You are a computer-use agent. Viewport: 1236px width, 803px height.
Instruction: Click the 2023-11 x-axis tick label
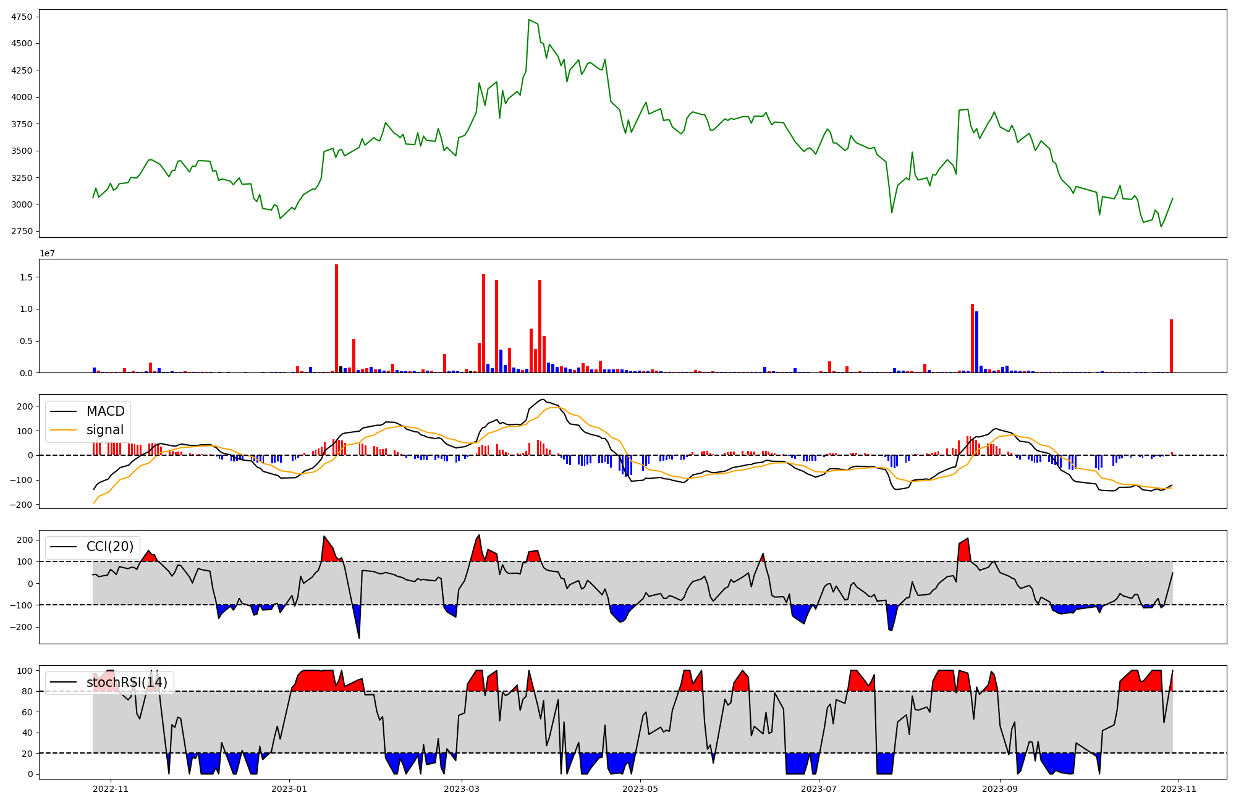click(1179, 789)
